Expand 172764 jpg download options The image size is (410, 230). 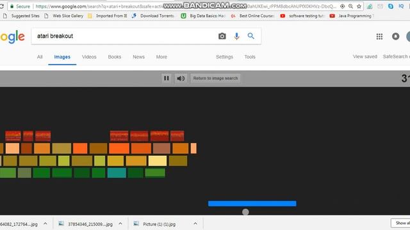point(45,224)
